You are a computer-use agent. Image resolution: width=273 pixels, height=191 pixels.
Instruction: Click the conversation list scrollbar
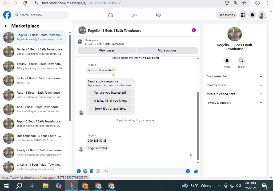[x=70, y=78]
